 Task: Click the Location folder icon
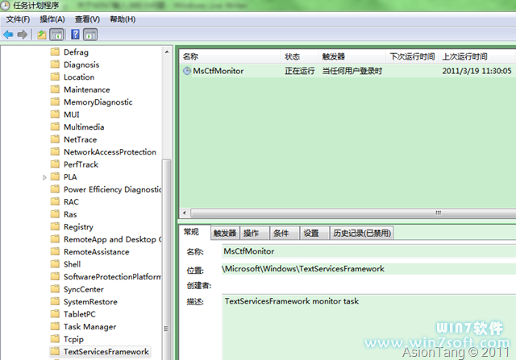(55, 77)
